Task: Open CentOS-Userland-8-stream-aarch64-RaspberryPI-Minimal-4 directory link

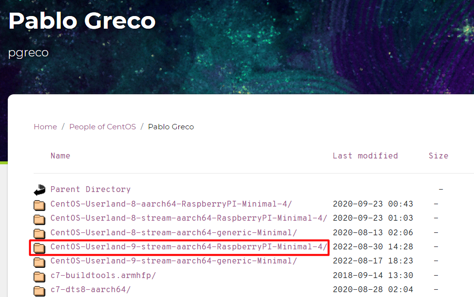Action: click(x=189, y=218)
